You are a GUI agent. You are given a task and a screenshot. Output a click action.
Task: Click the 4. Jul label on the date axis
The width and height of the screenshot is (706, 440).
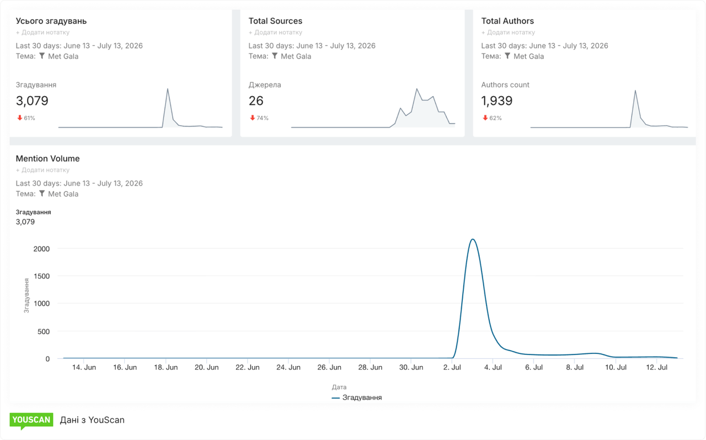[493, 367]
